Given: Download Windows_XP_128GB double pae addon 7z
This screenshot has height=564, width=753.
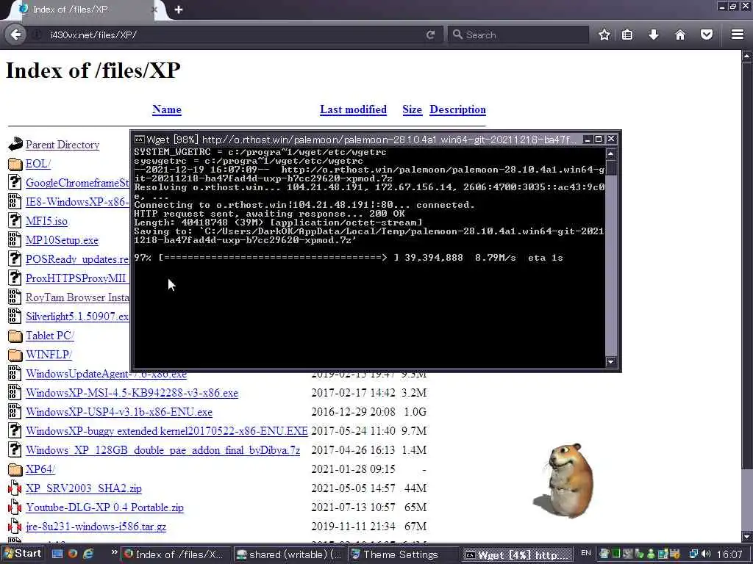Looking at the screenshot, I should coord(163,450).
